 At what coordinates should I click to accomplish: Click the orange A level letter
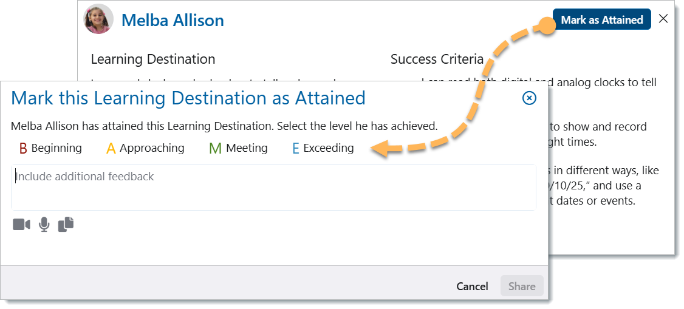tap(111, 148)
